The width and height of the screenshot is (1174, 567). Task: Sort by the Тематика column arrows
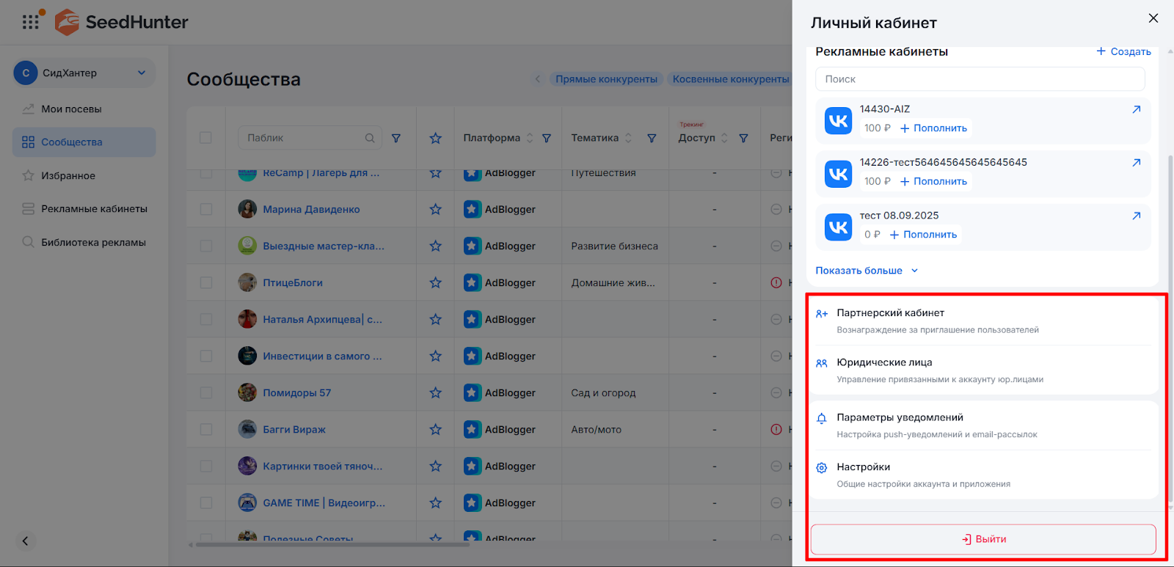click(x=628, y=138)
